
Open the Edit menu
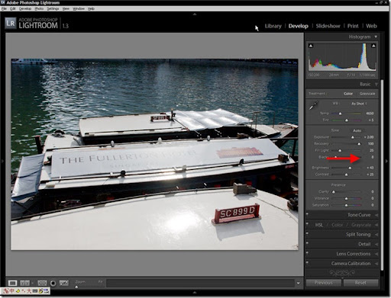pyautogui.click(x=13, y=8)
